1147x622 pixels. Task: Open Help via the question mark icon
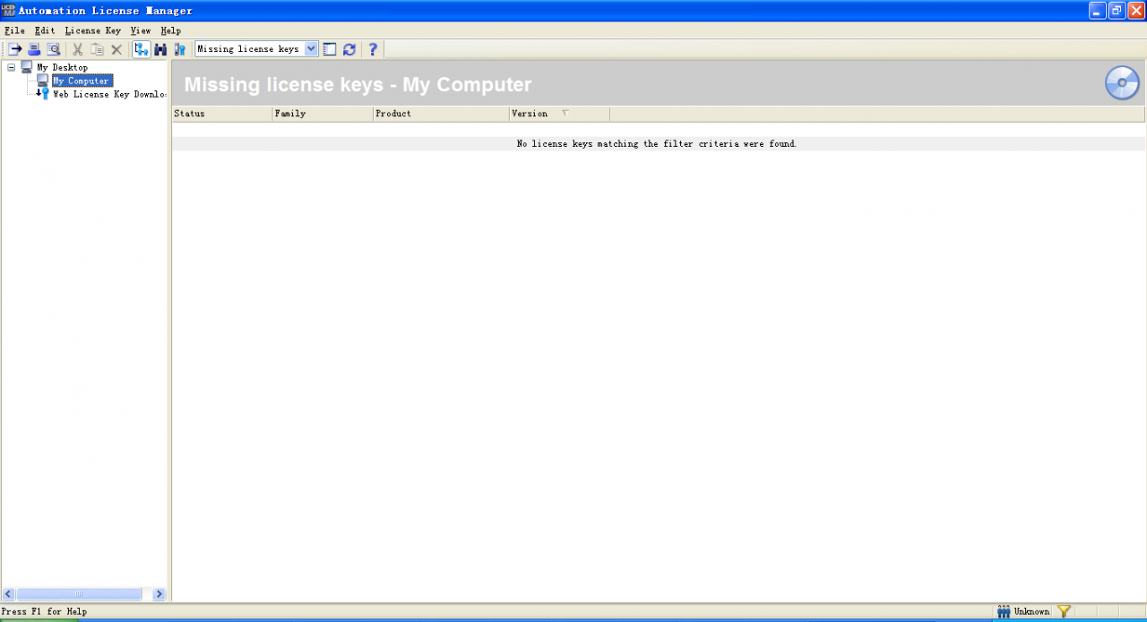tap(373, 49)
